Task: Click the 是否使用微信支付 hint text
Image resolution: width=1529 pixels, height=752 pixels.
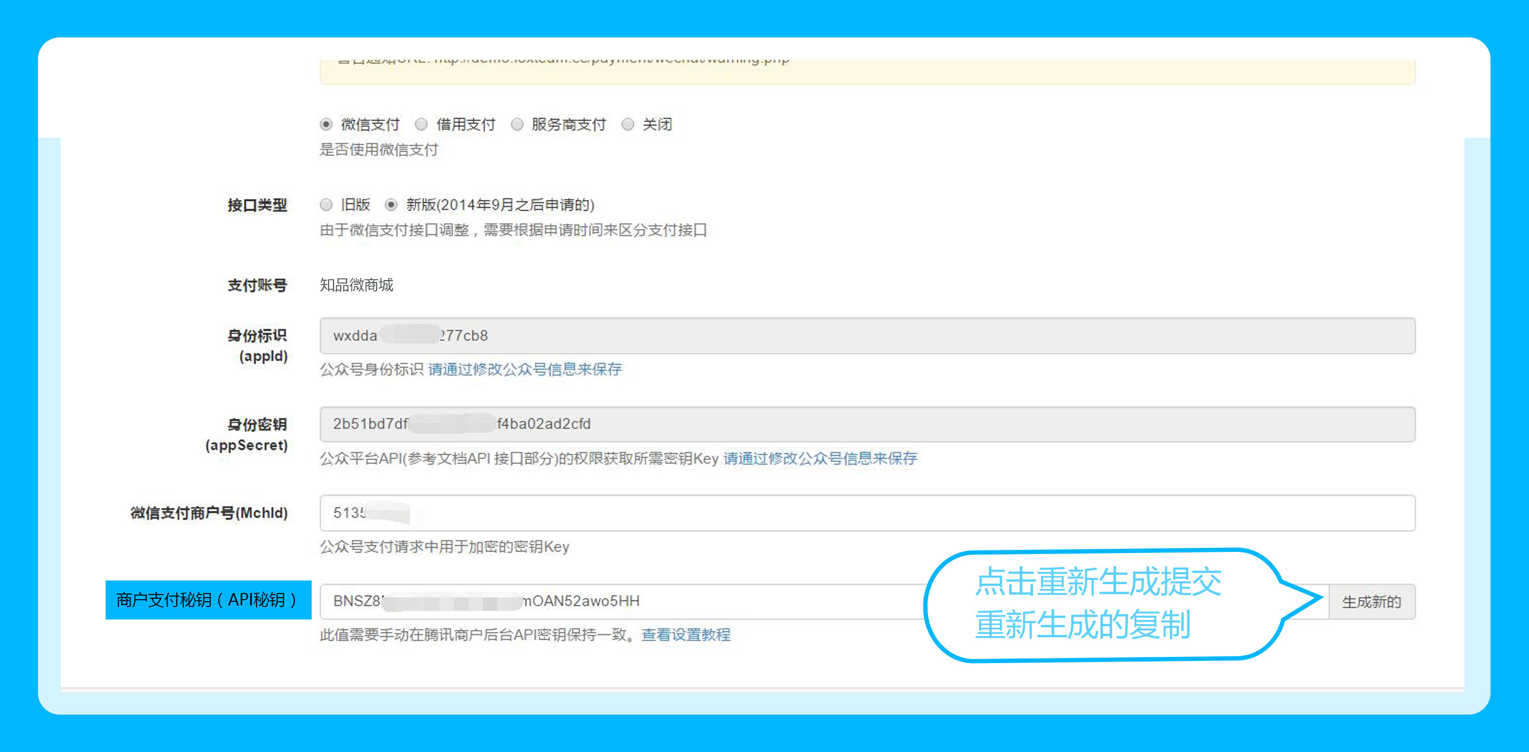Action: coord(379,150)
